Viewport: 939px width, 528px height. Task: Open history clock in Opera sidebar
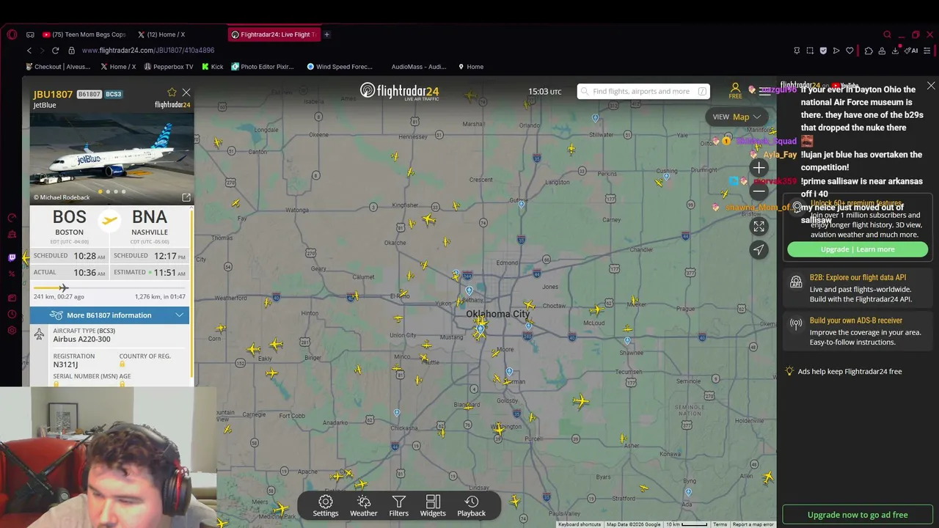point(12,314)
